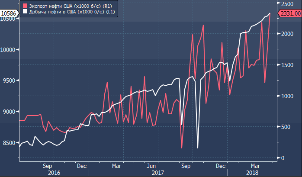Click the 2500 tick on the right axis
The width and height of the screenshot is (302, 177).
pyautogui.click(x=287, y=3)
